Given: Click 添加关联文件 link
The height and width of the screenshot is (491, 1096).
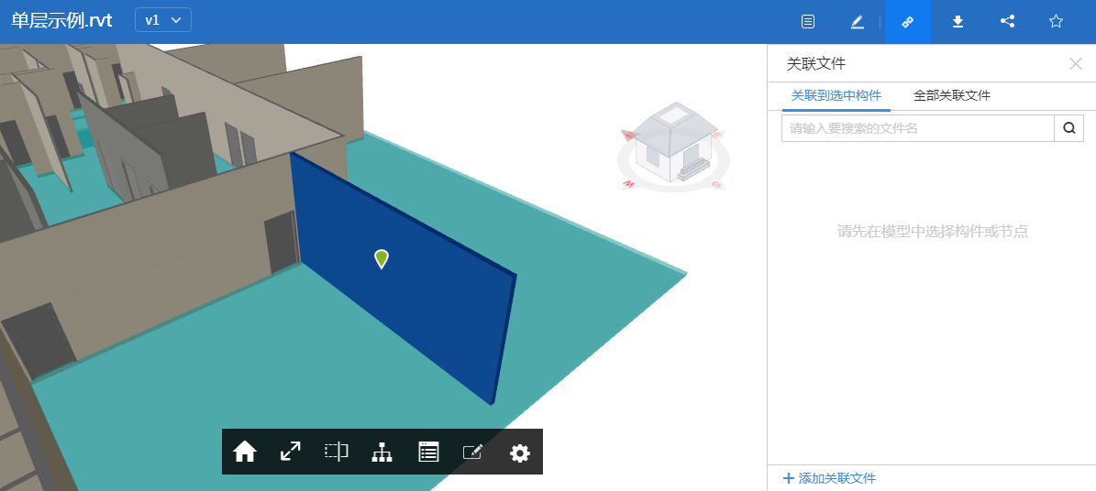Looking at the screenshot, I should (830, 478).
